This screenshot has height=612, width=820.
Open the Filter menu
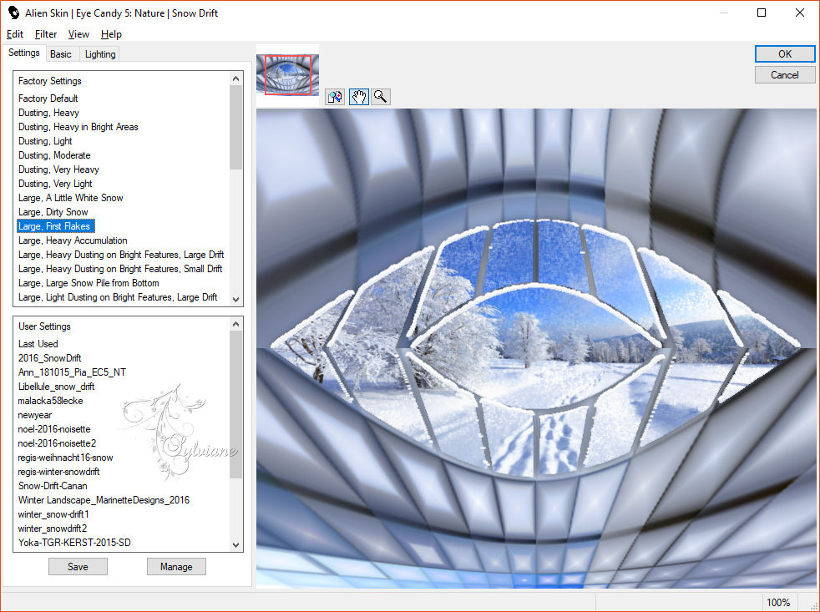click(x=45, y=34)
